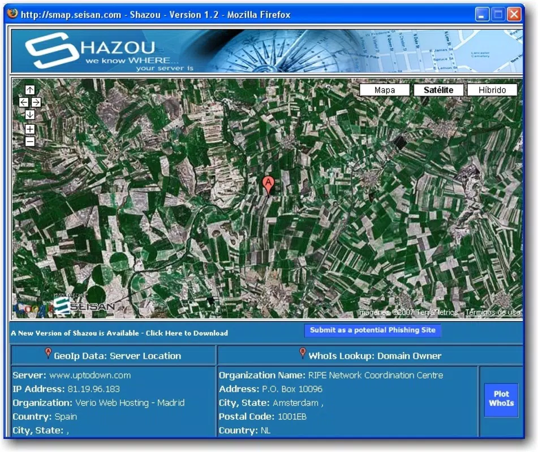538x452 pixels.
Task: Click the city value Amsterdam
Action: (x=295, y=403)
